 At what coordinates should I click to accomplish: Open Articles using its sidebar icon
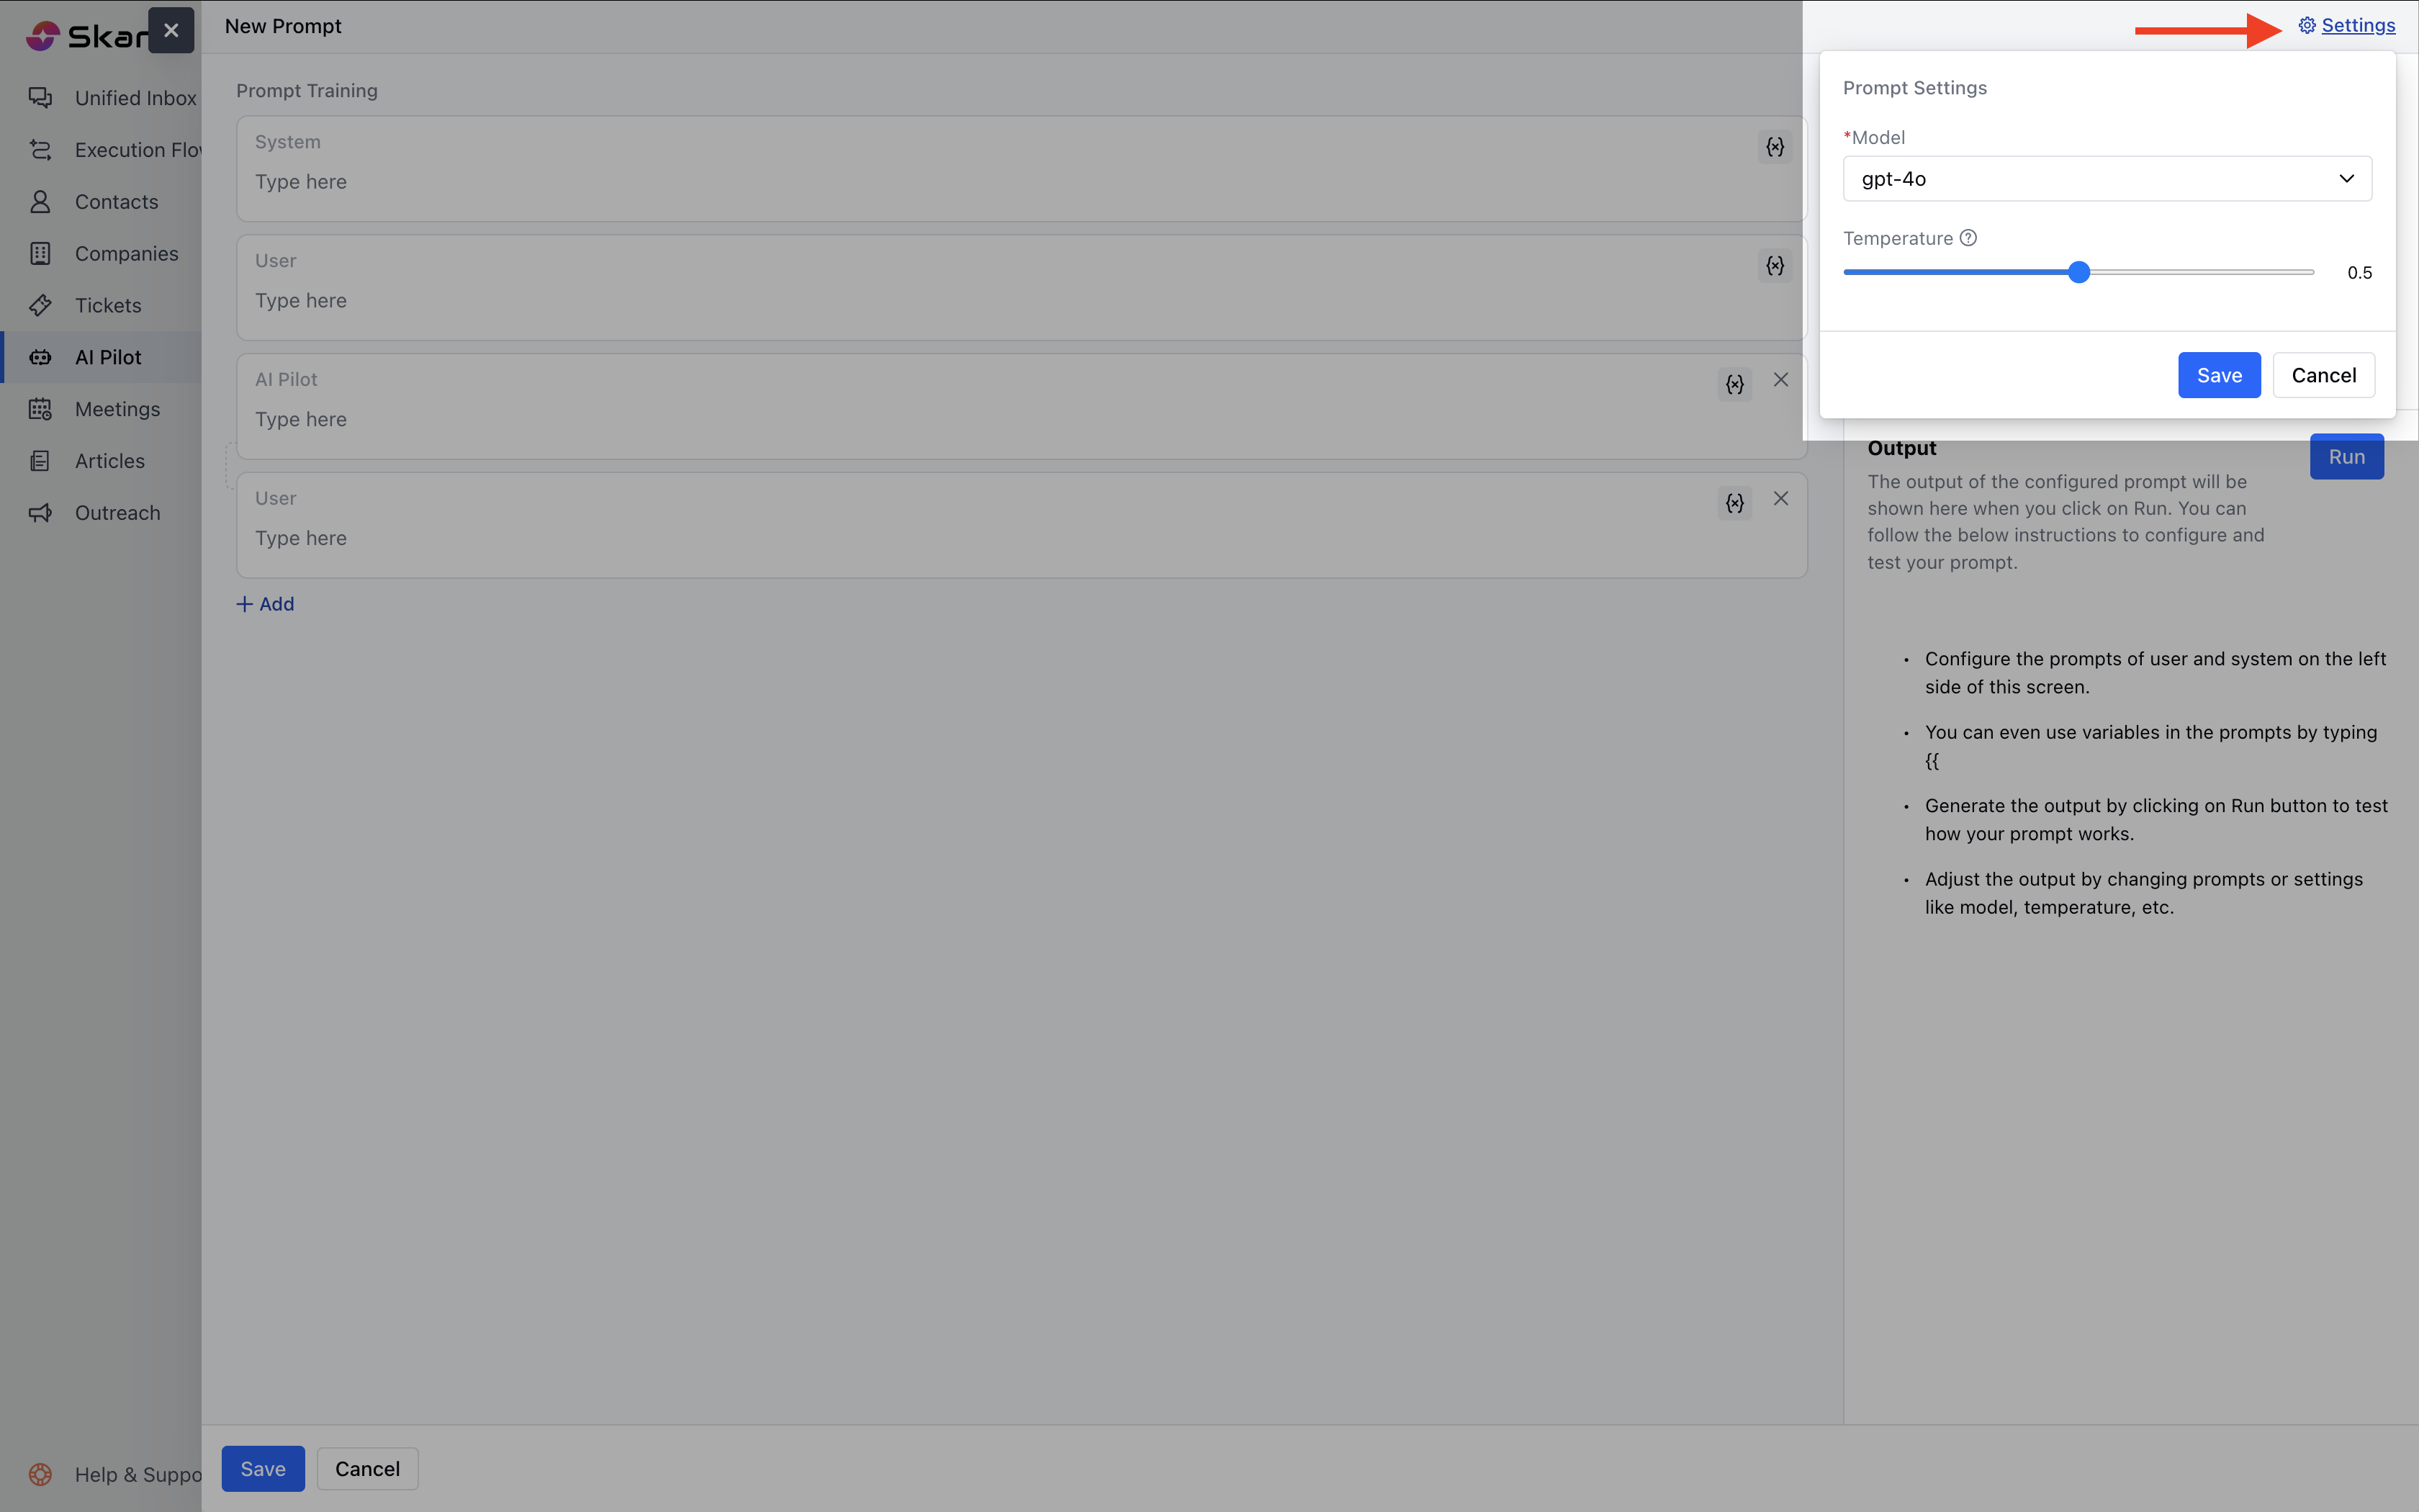point(40,460)
